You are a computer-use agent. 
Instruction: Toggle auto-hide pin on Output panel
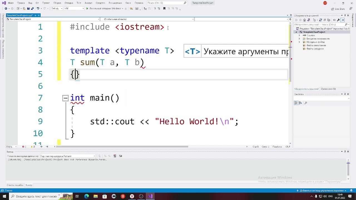(x=345, y=151)
